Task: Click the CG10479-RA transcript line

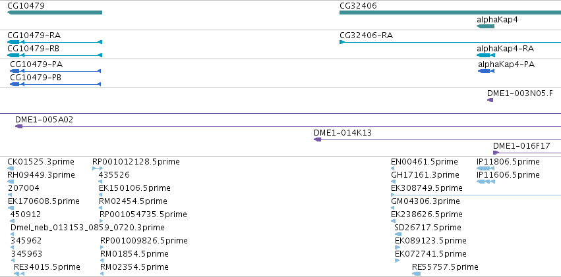Action: tap(55, 42)
